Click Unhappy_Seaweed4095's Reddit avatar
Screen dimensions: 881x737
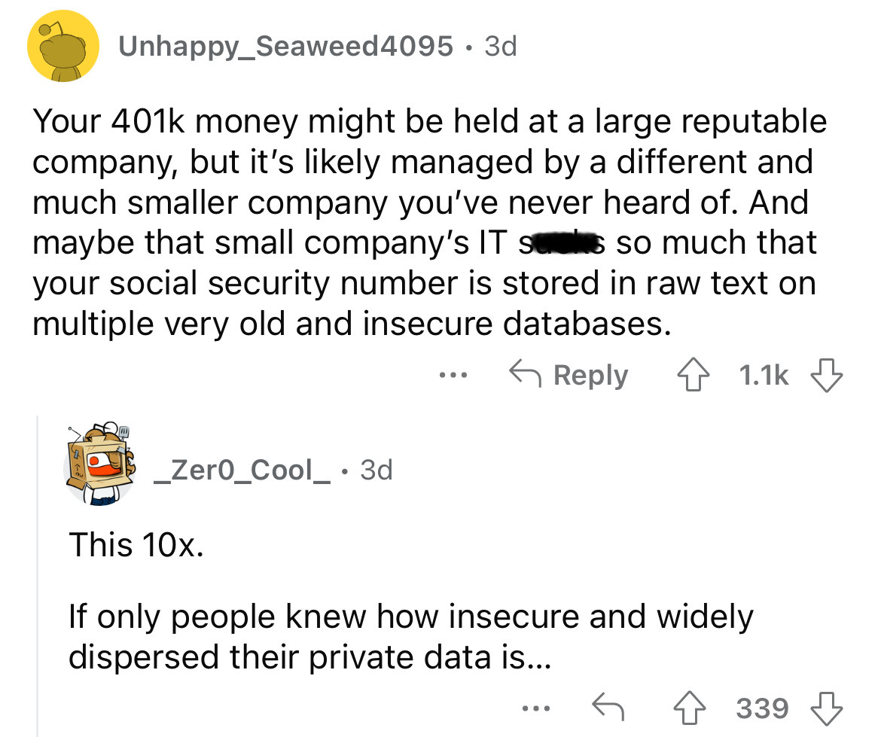63,44
